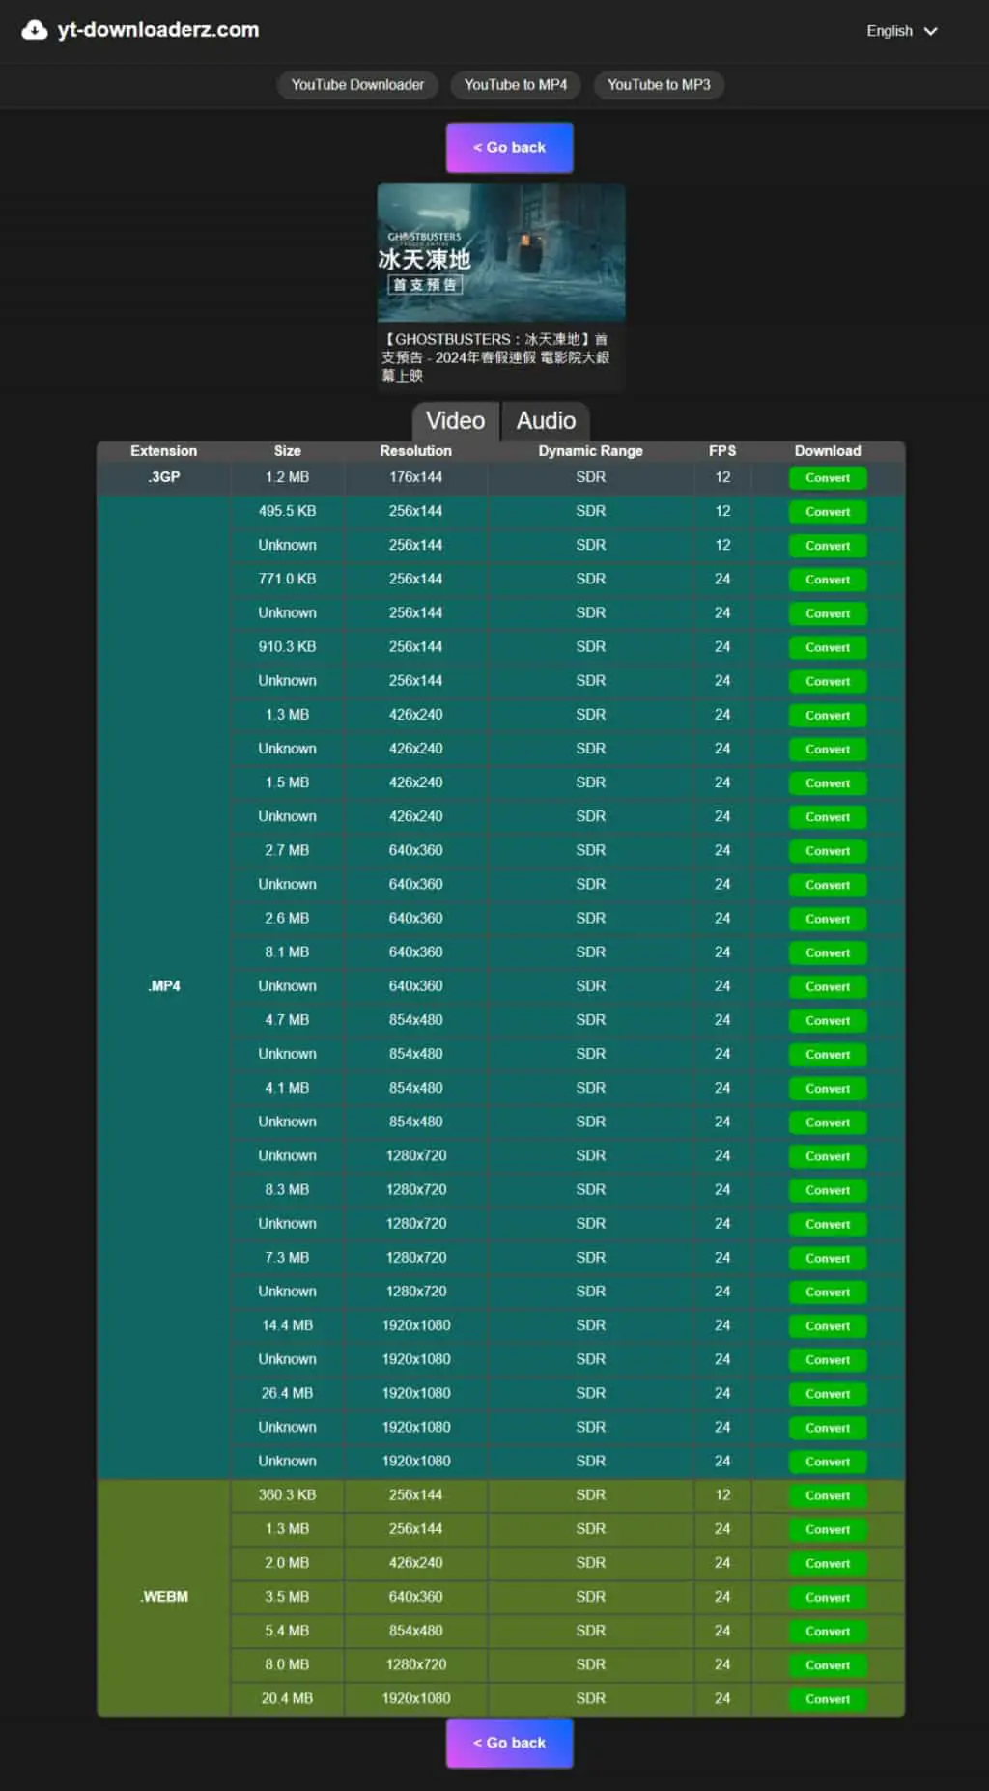Image resolution: width=989 pixels, height=1791 pixels.
Task: Convert the 3.5 MB 640x360 WEBM
Action: click(x=828, y=1597)
